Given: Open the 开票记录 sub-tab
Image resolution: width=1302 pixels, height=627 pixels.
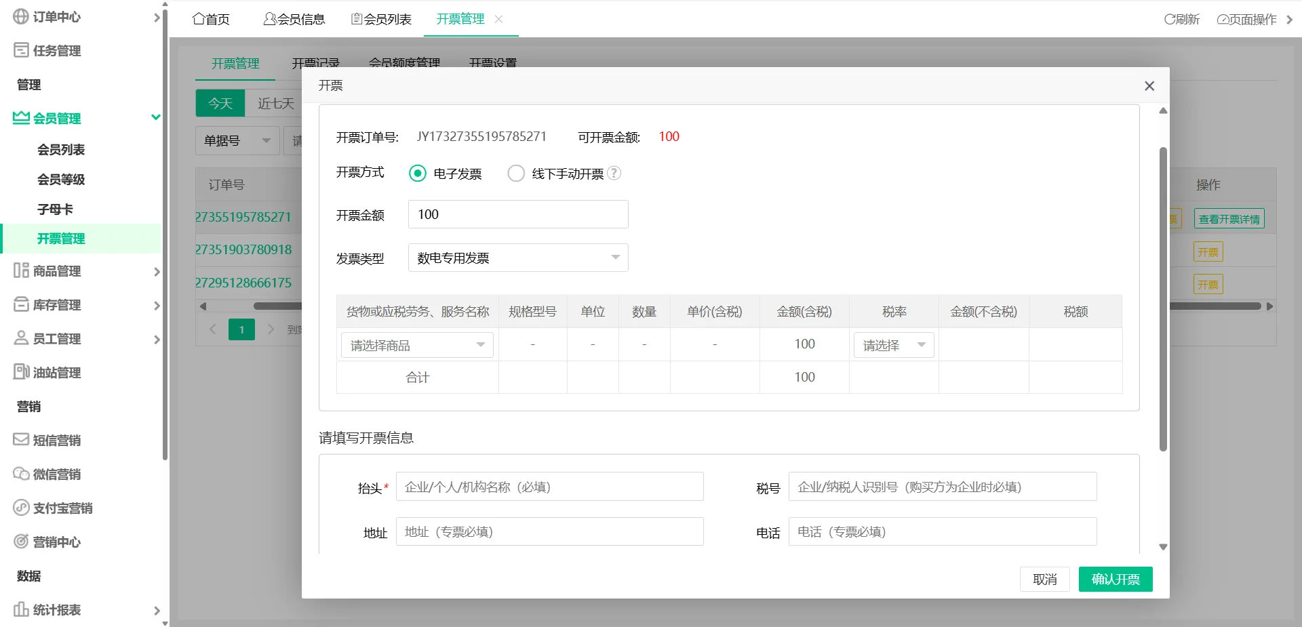Looking at the screenshot, I should click(315, 62).
